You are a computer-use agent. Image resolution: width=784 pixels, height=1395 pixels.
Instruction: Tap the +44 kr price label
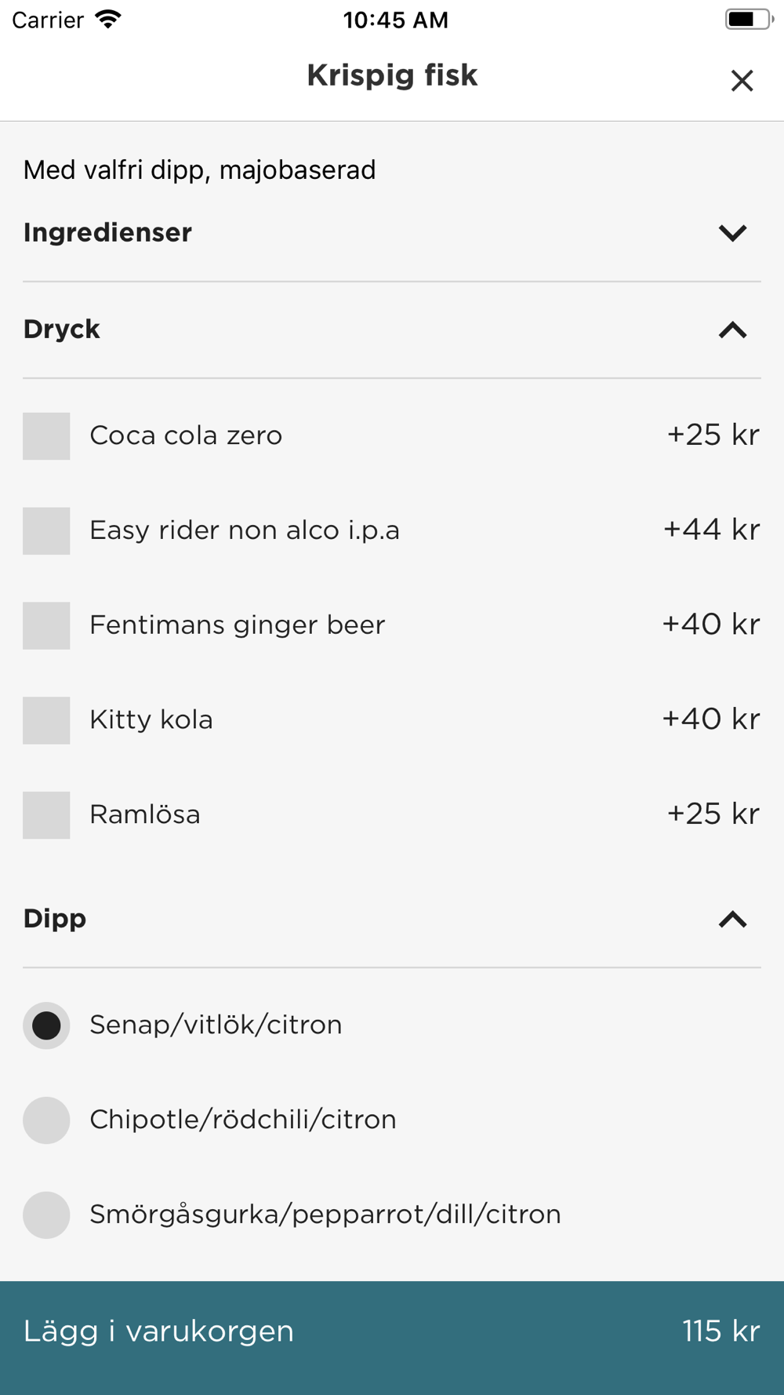[711, 530]
